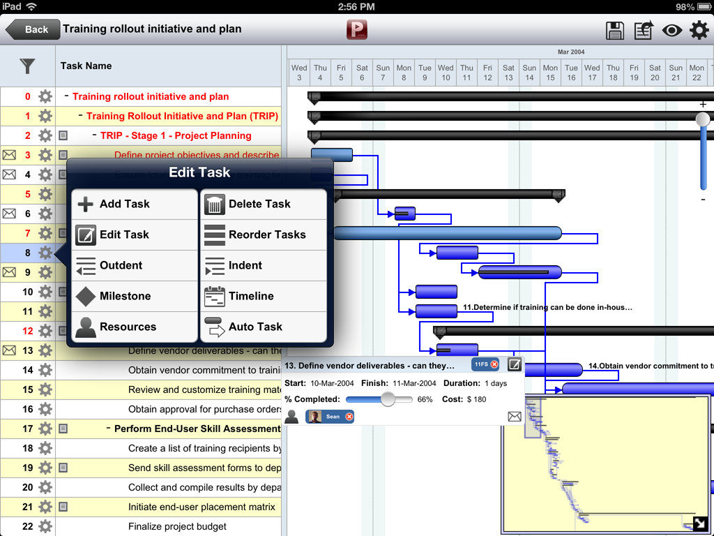Screen dimensions: 714x536
Task: Tap the expand arrow on the Gantt mini-map
Action: 699,523
